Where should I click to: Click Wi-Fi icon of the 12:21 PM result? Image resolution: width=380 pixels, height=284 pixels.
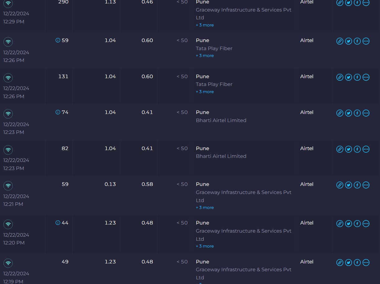click(x=8, y=186)
